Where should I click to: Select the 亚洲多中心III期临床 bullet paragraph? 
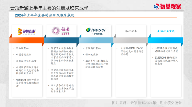(97, 64)
